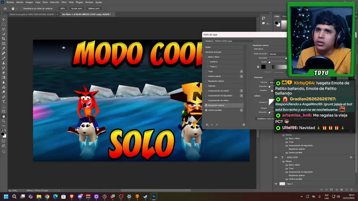Uncheck the Sombra paralela checkbox in dialog
358x201 pixels.
206,110
